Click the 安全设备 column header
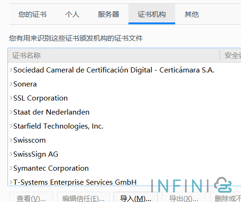This screenshot has height=202, width=241. 231,56
